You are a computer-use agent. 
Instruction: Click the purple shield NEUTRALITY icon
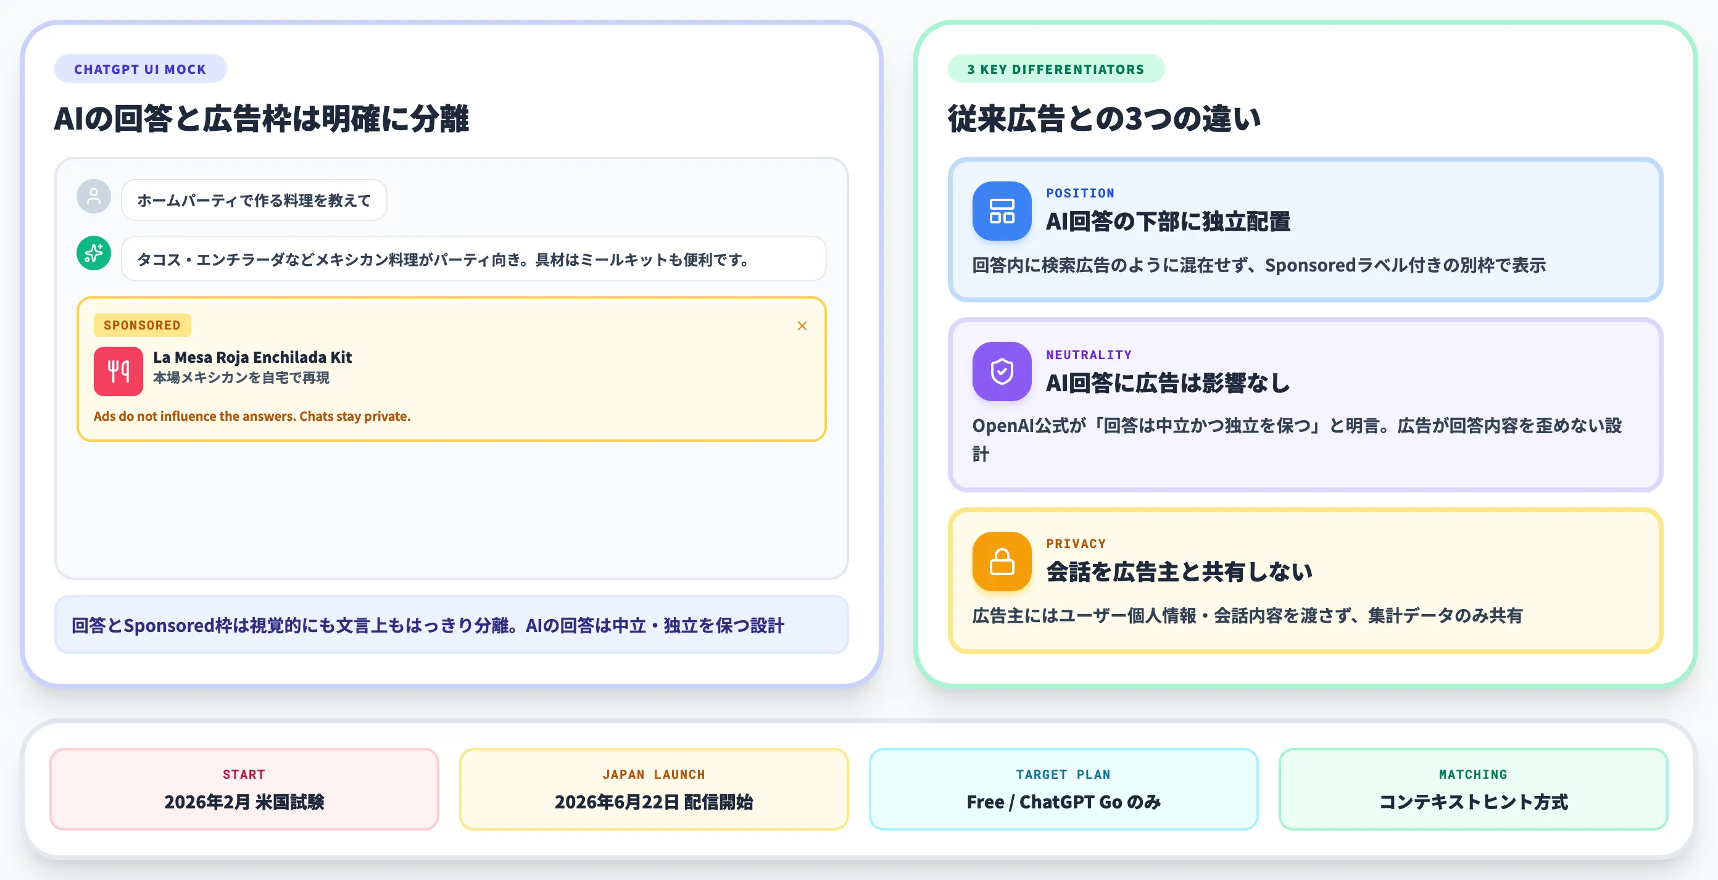(x=1002, y=372)
